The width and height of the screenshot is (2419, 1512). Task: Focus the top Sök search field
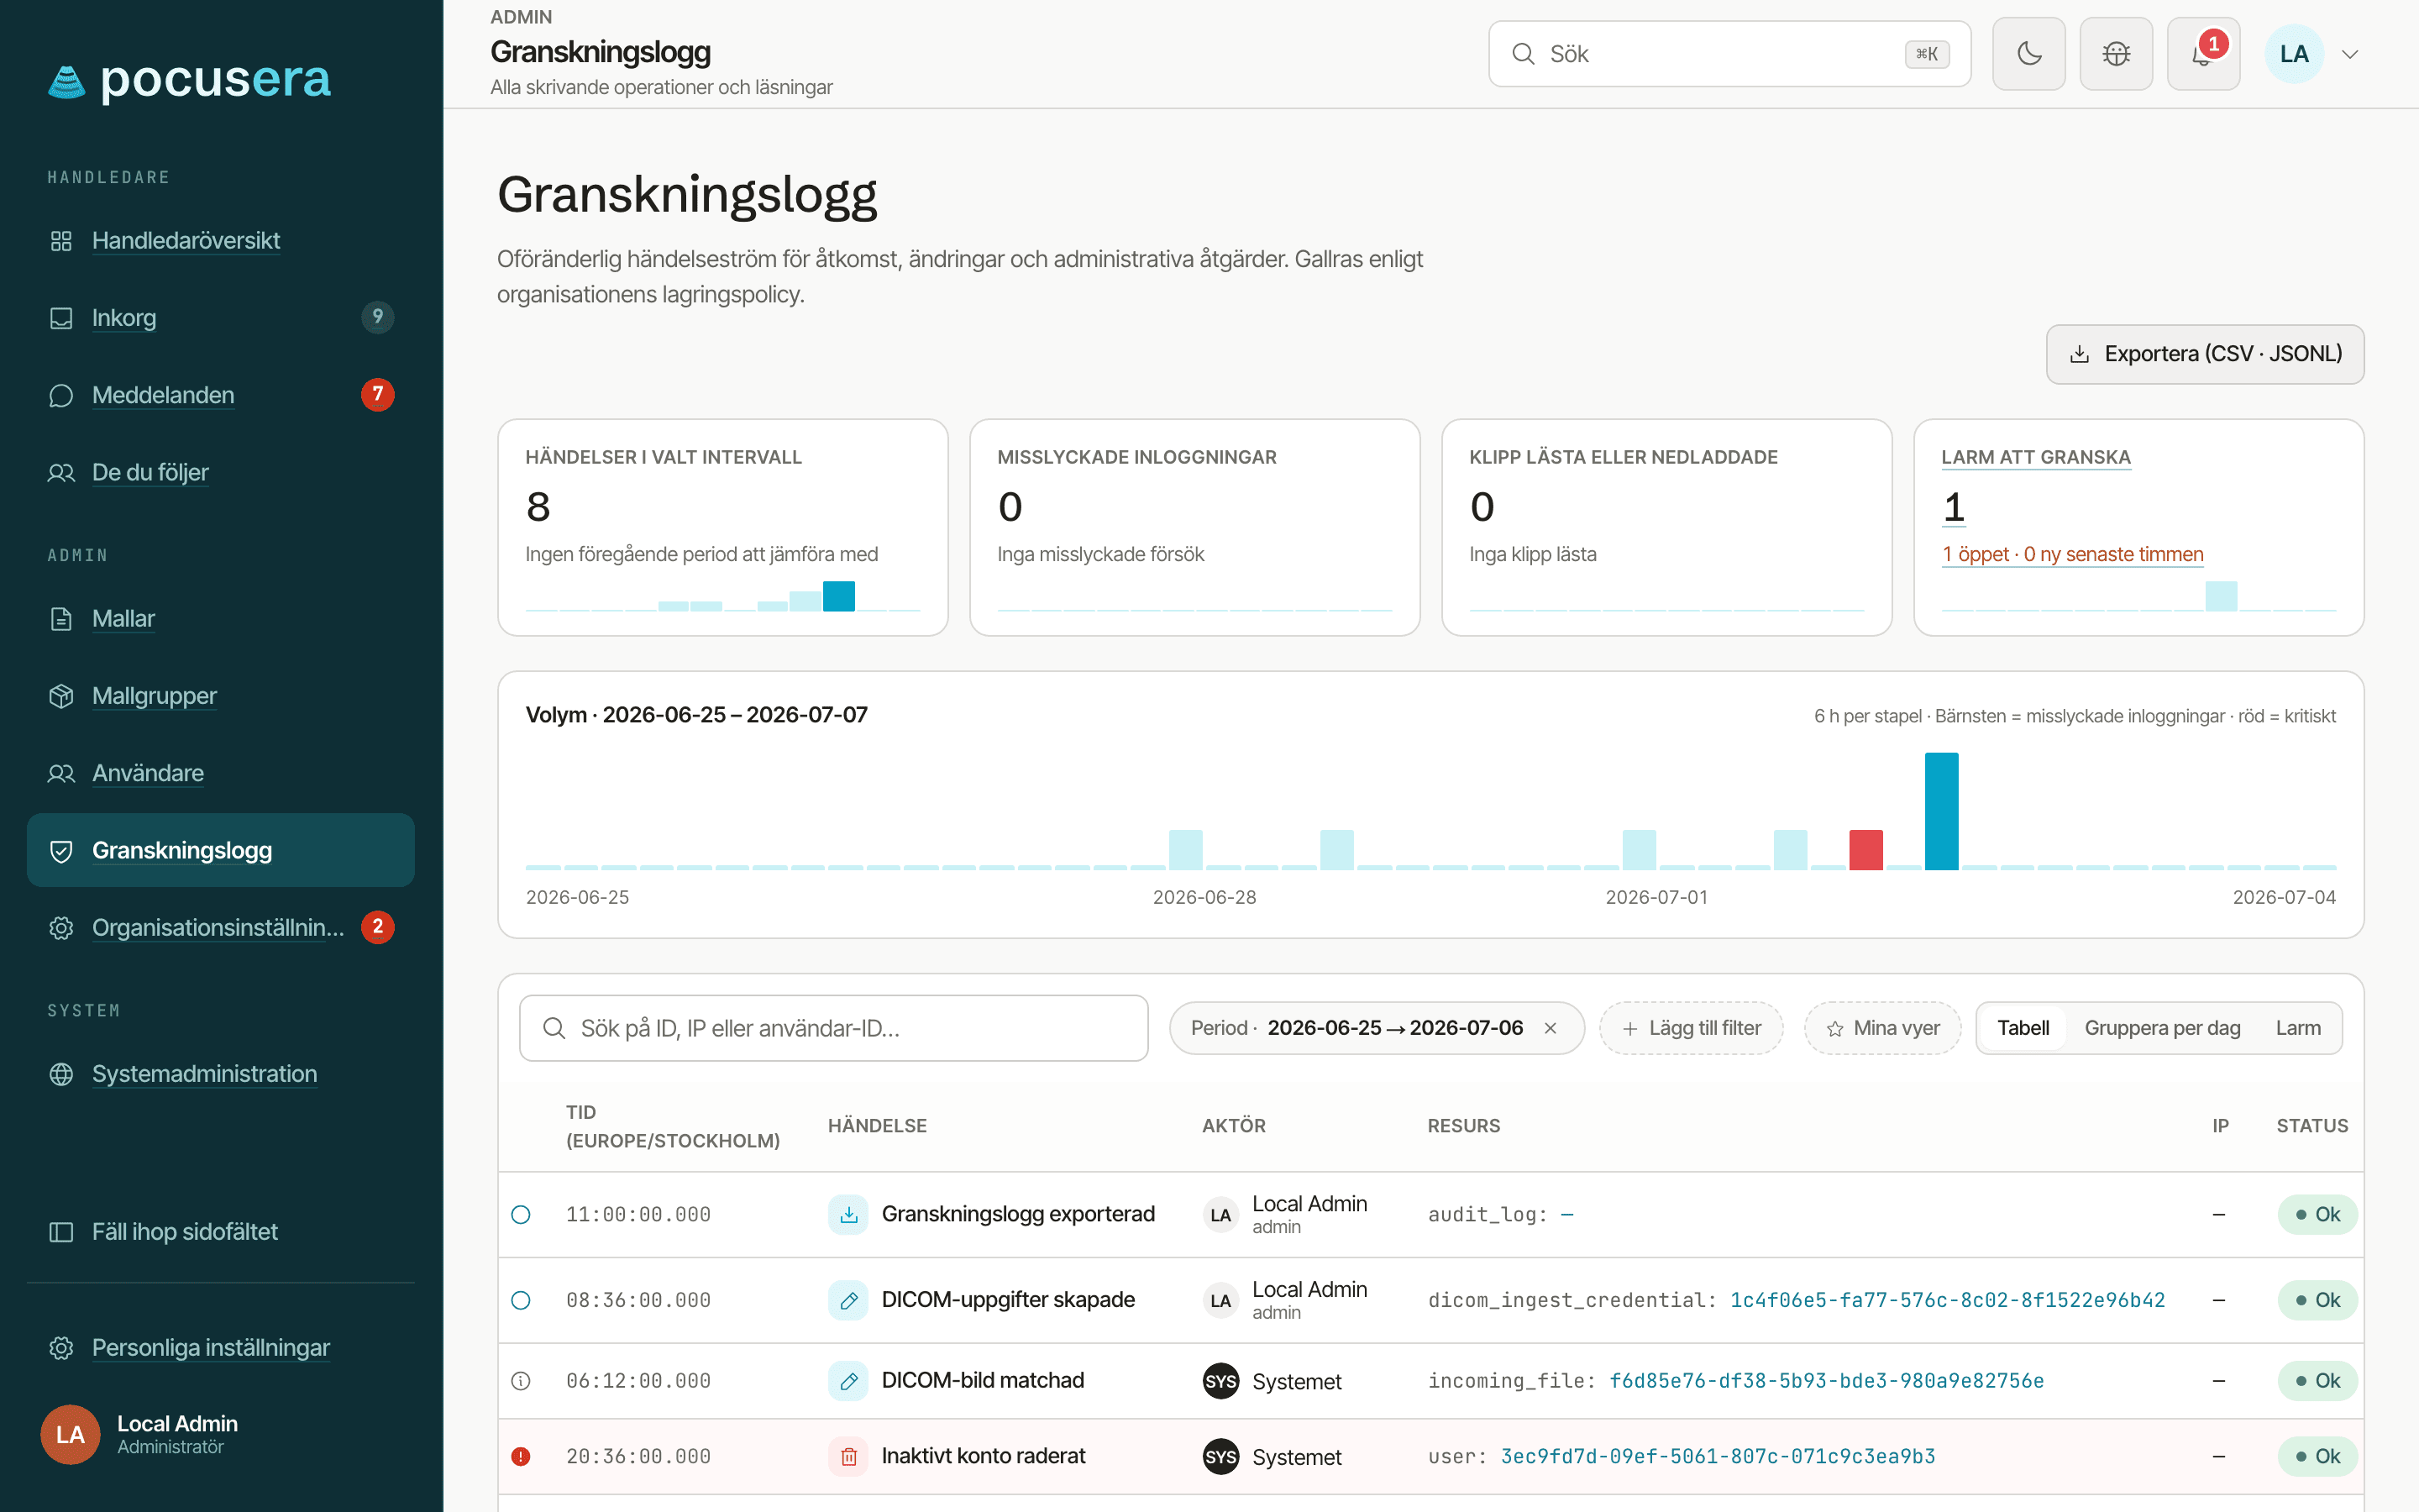[1729, 54]
